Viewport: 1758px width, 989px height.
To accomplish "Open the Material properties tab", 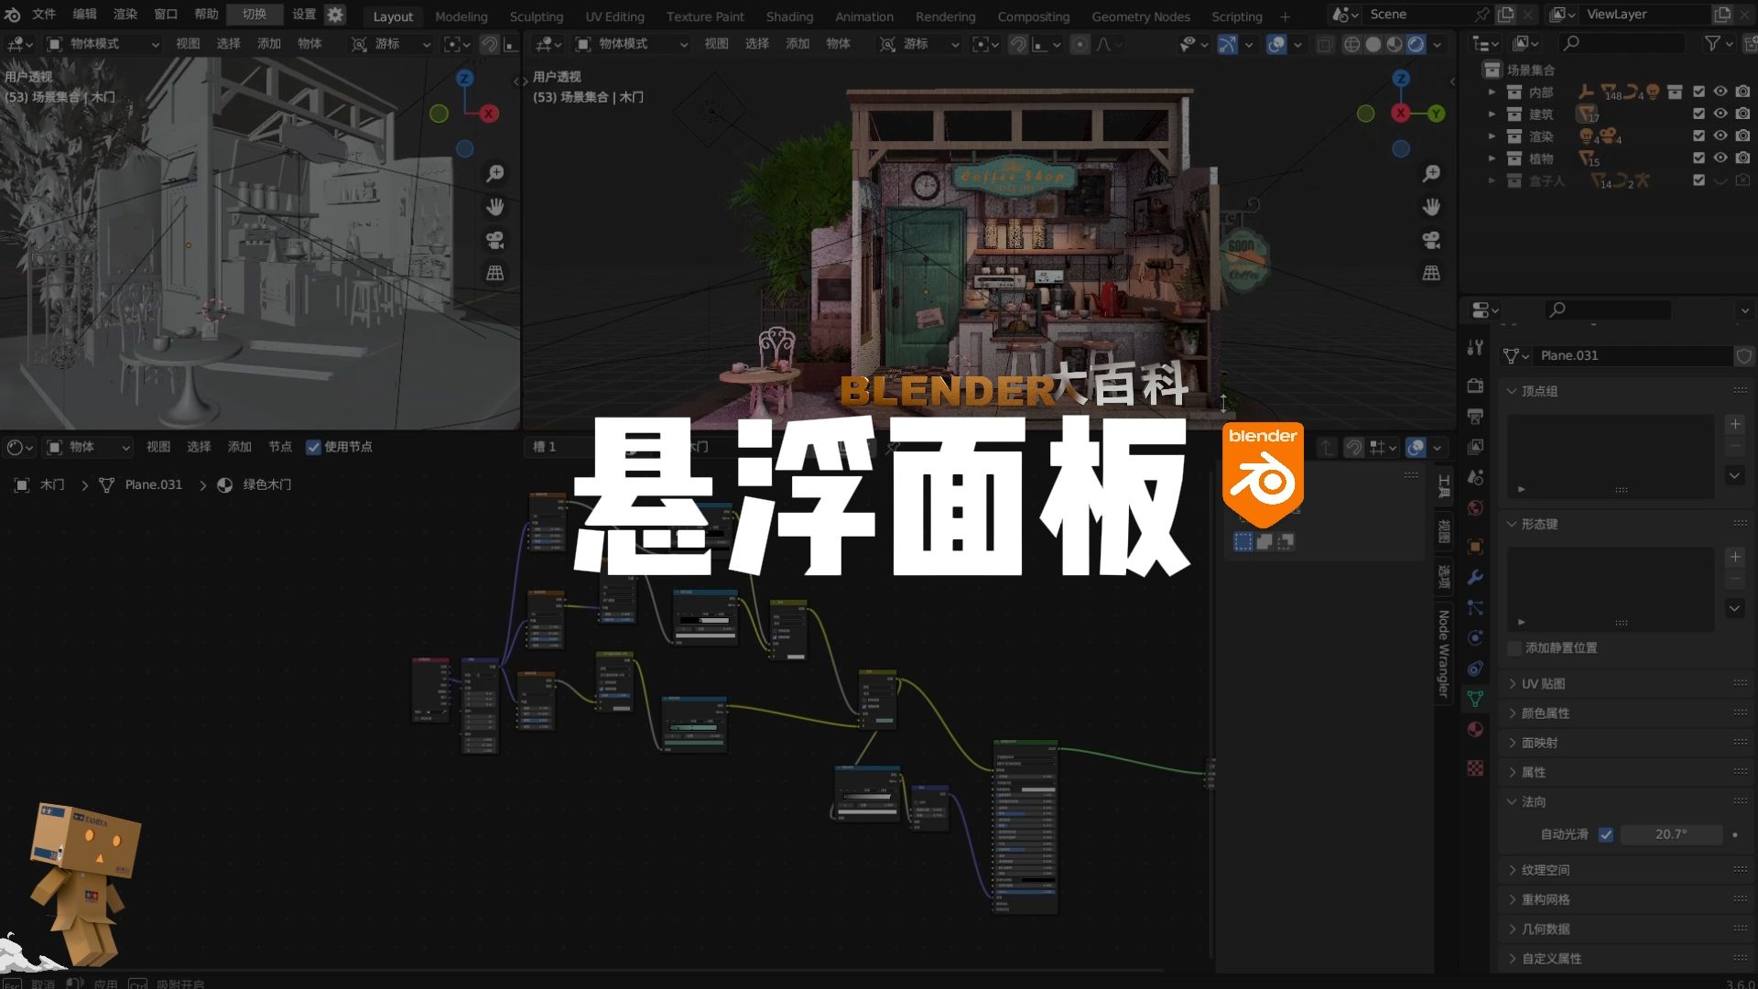I will pos(1475,730).
